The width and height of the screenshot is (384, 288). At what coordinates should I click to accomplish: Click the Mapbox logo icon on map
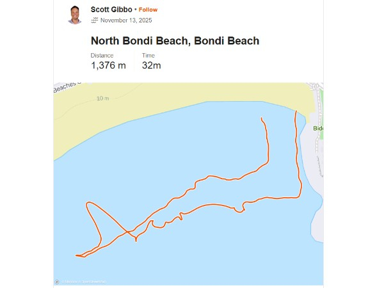pyautogui.click(x=57, y=281)
